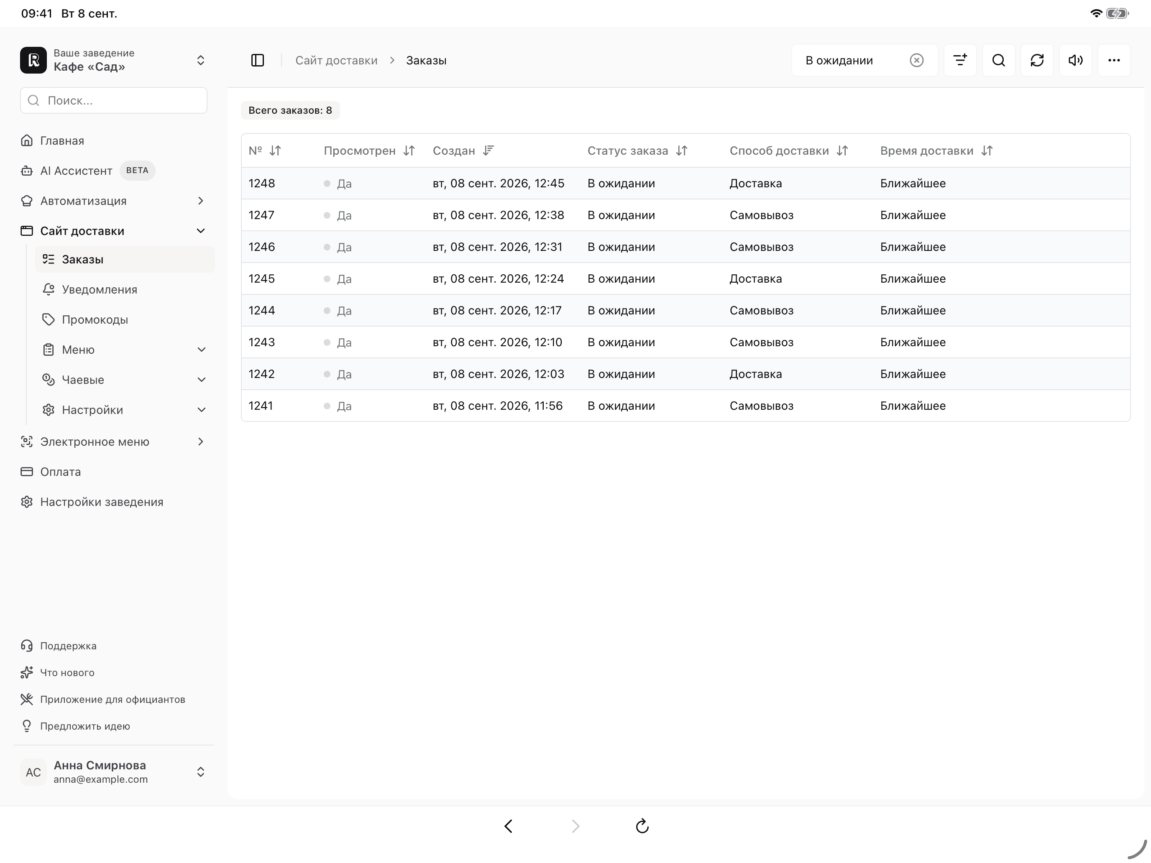Open the add filter icon
1151x863 pixels.
[960, 60]
